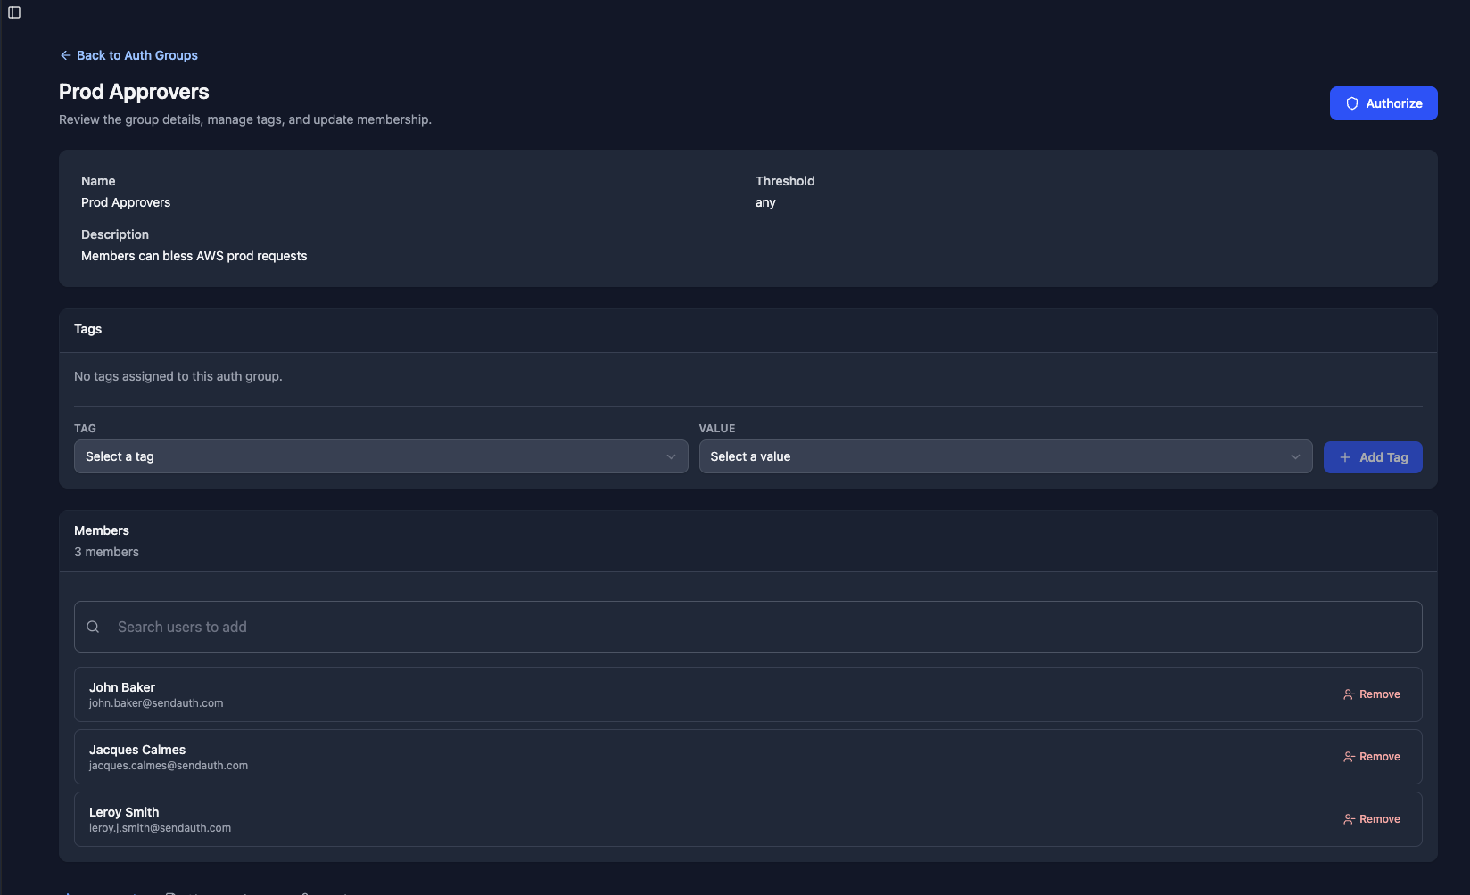Image resolution: width=1470 pixels, height=895 pixels.
Task: Select the Jacques Calmes member row
Action: 624,757
